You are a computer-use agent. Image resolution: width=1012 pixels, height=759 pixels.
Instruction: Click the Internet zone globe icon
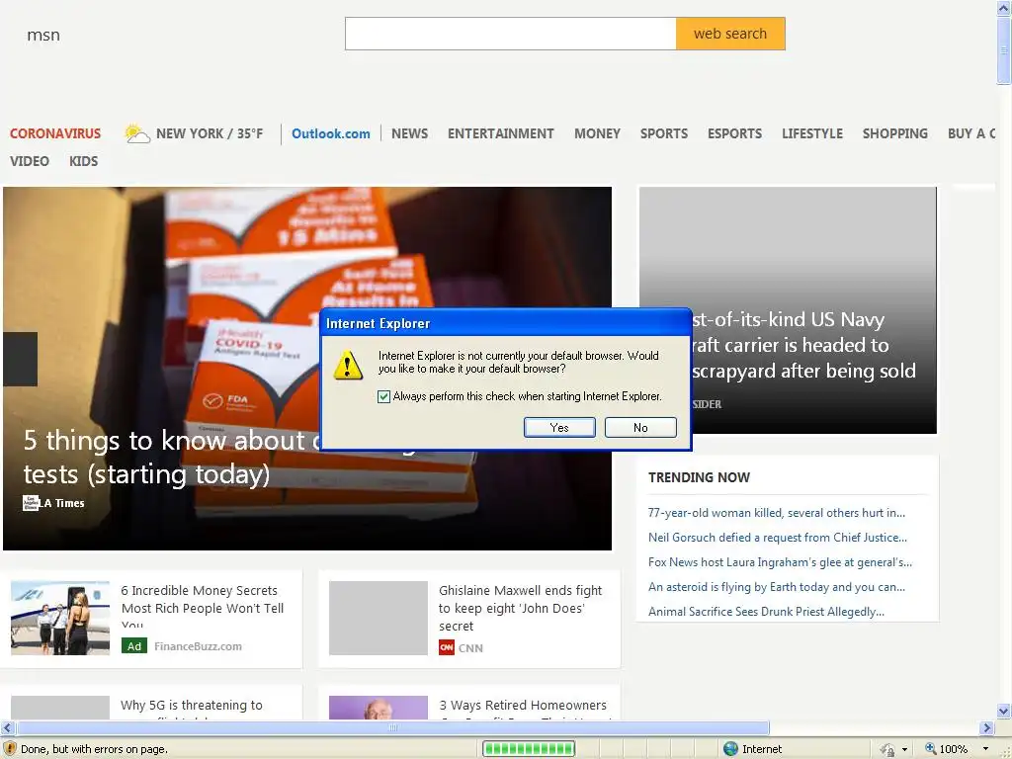coord(730,749)
